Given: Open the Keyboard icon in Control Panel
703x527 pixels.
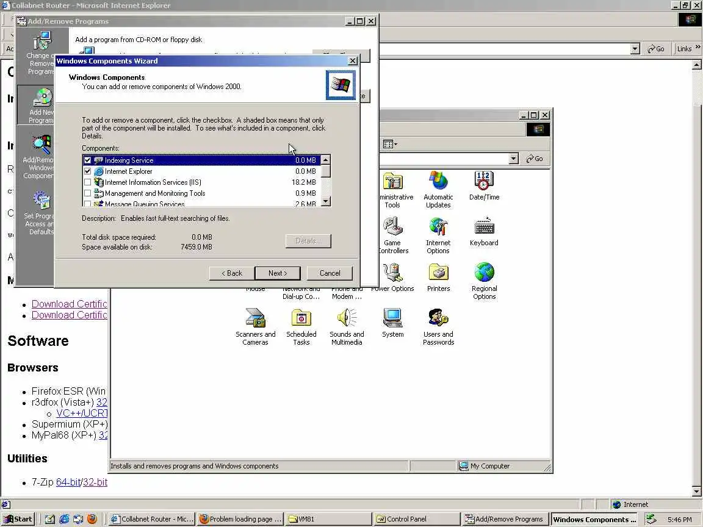Looking at the screenshot, I should pos(484,232).
